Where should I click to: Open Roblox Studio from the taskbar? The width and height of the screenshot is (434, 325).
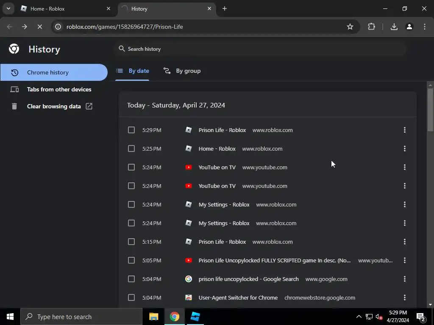195,317
